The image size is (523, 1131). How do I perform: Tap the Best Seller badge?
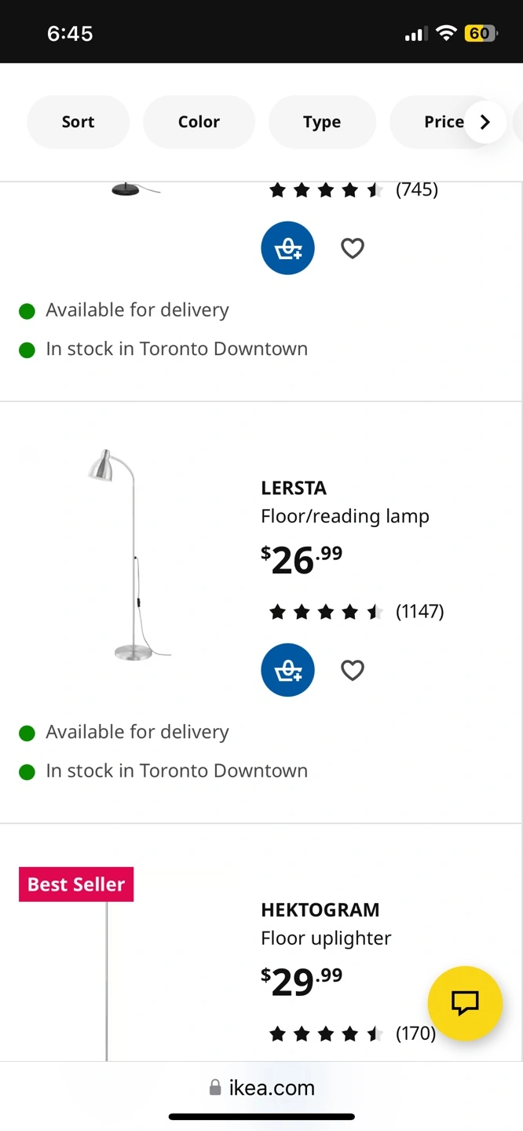coord(76,884)
